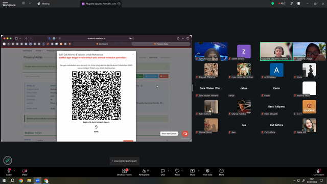
Task: Open the Breakout rooms panel
Action: (125, 172)
